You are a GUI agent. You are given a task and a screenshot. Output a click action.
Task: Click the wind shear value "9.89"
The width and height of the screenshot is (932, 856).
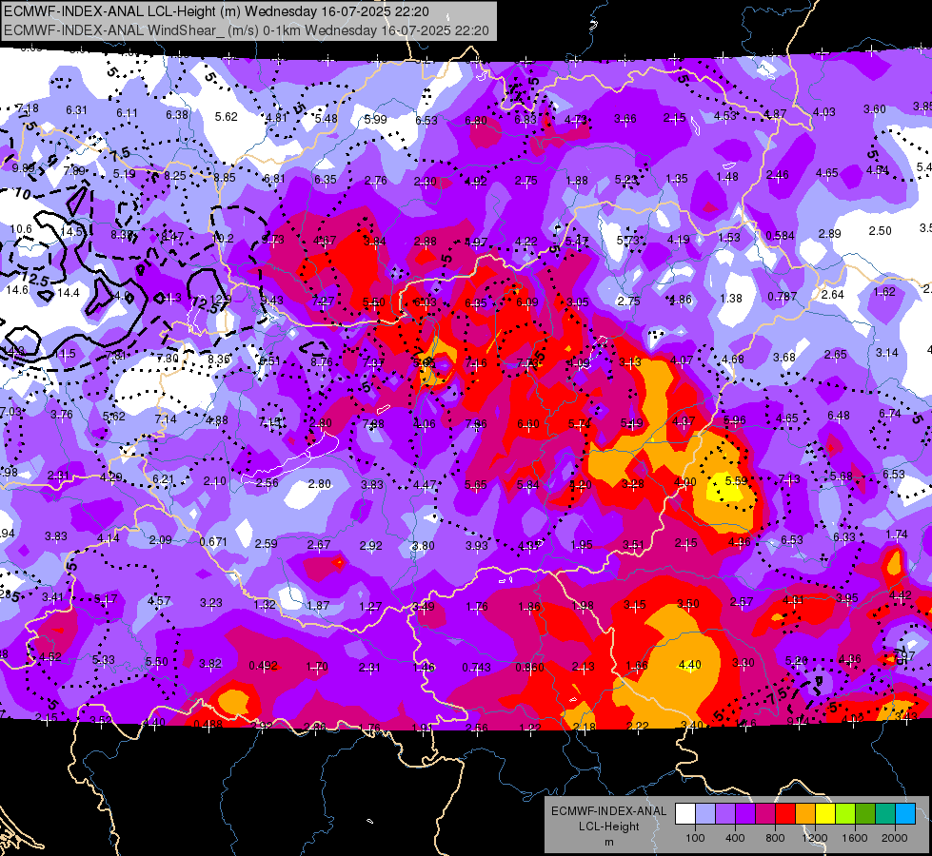coord(24,168)
